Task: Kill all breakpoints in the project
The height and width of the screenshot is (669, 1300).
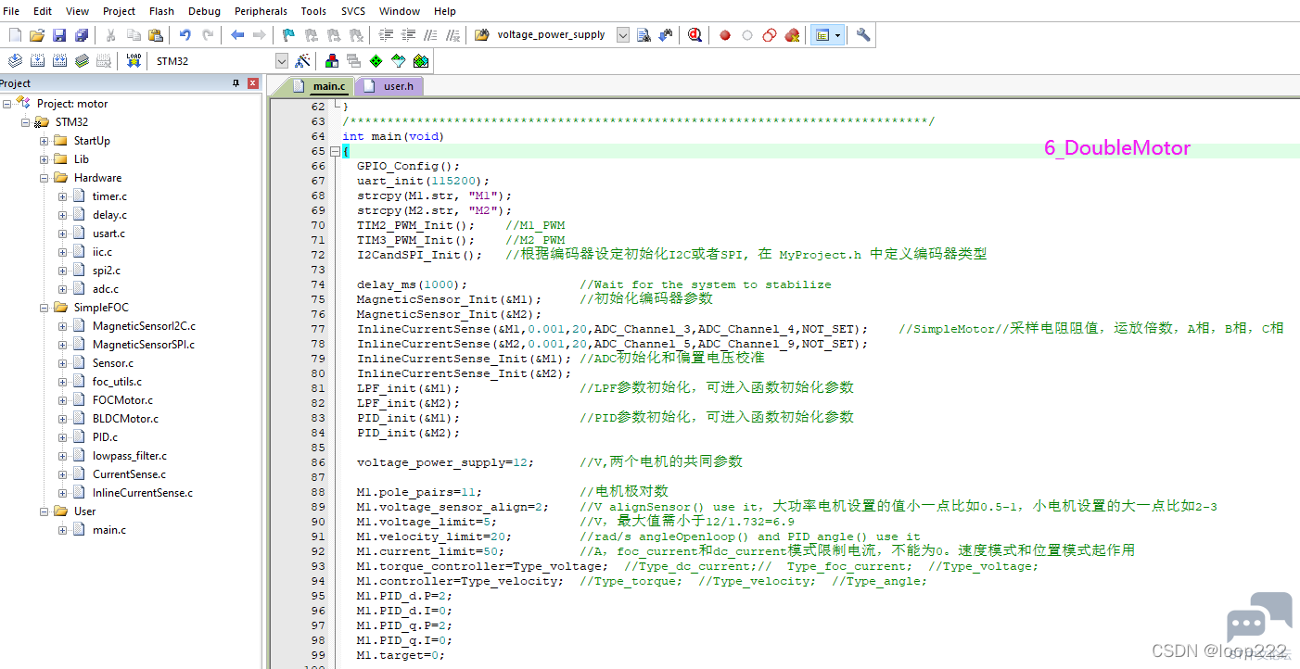Action: [792, 35]
